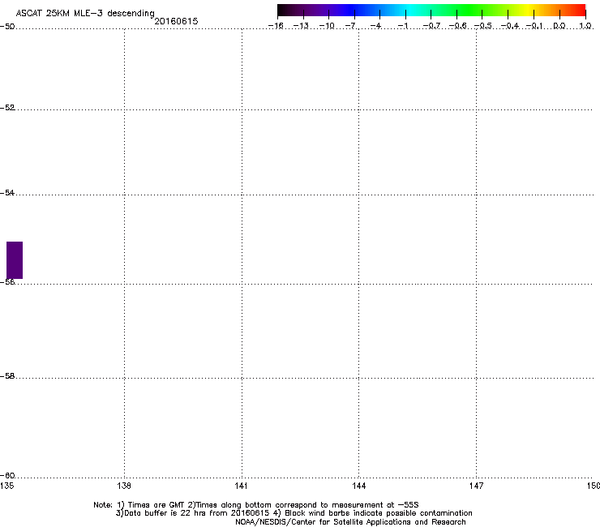Click the 141 longitude axis label
The image size is (600, 527).
tap(241, 486)
